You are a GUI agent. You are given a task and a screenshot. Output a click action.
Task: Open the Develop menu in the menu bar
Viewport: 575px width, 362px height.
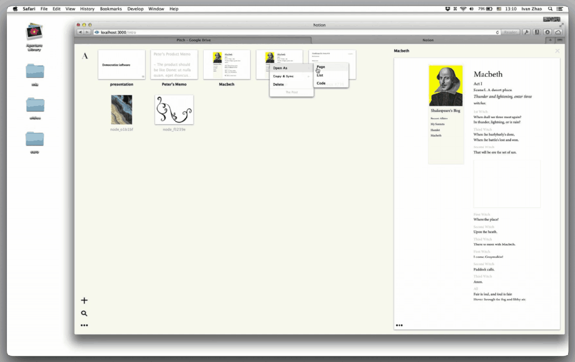135,9
